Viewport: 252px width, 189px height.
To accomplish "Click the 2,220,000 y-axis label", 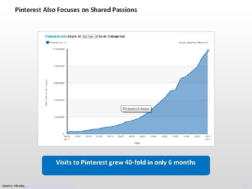I will (x=58, y=117).
